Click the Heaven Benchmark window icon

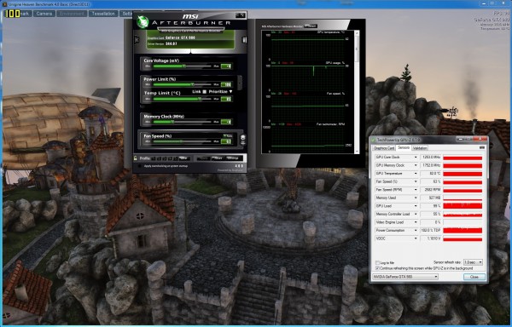point(4,4)
